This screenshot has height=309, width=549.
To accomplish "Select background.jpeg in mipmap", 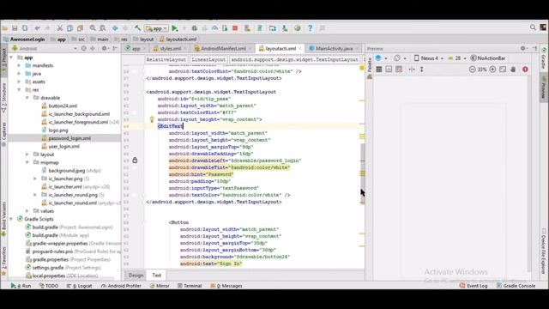I will tap(67, 171).
